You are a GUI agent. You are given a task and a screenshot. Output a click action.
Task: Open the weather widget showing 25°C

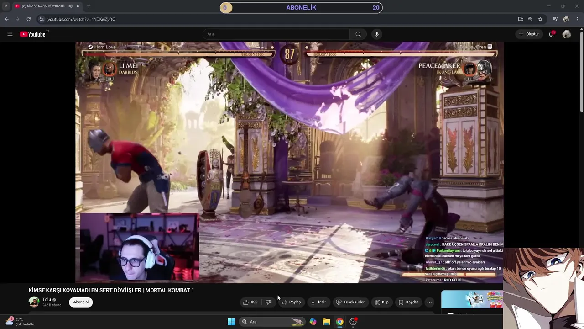tap(20, 322)
